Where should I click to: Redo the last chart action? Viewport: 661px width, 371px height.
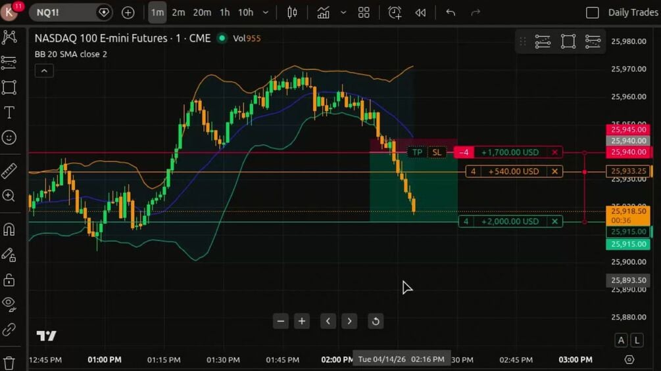[476, 12]
